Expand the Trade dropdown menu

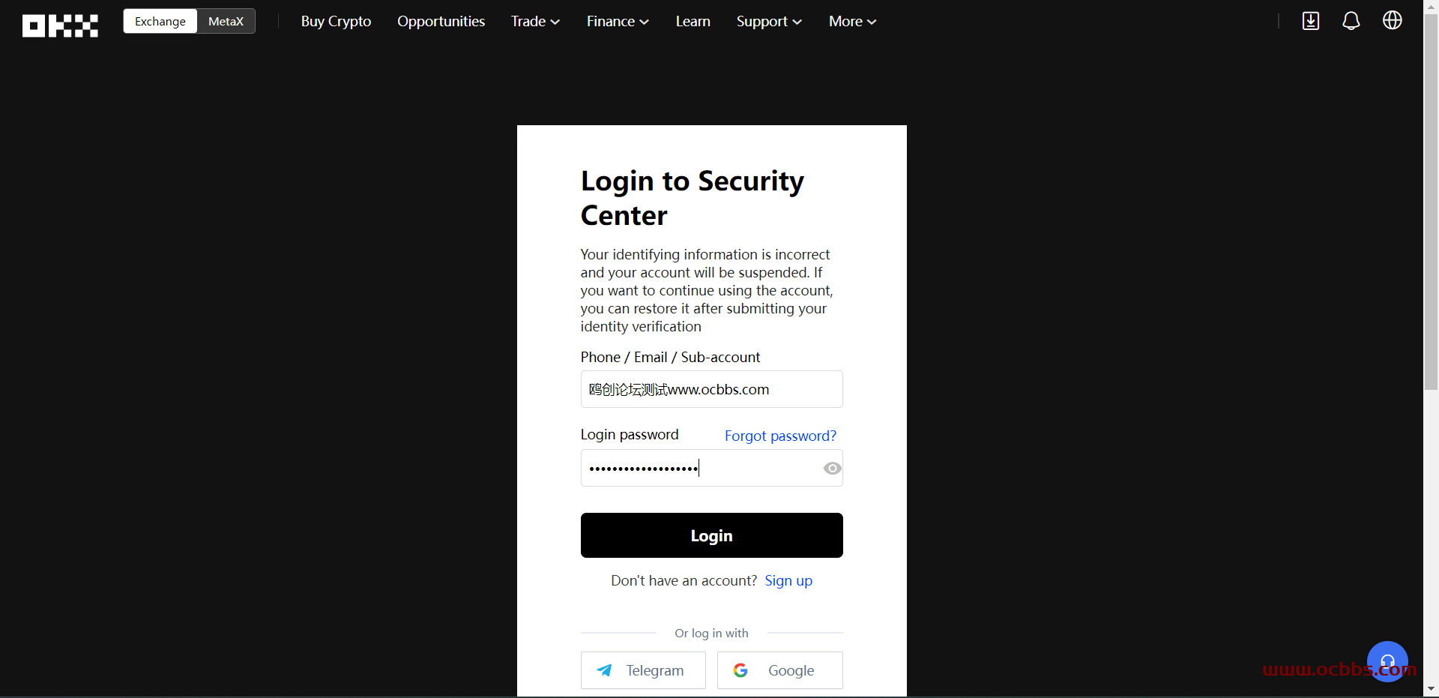[x=535, y=21]
